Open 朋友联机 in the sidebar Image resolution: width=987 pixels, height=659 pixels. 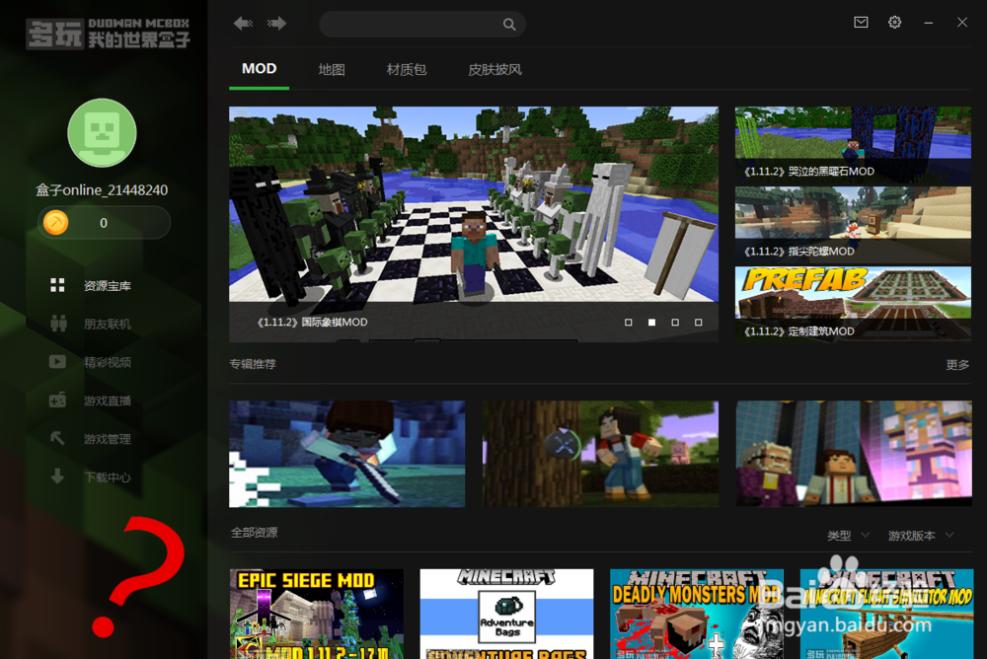pos(107,324)
